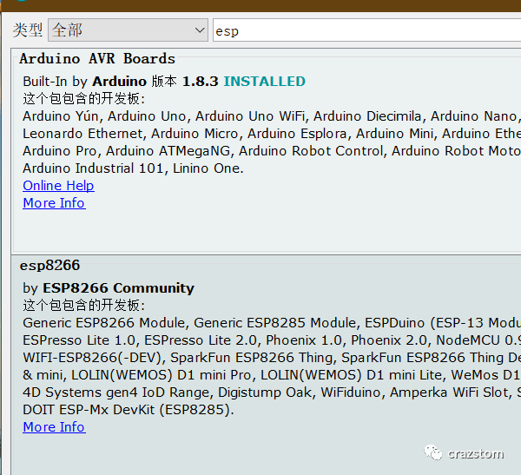
Task: Open the Online Help link for Arduino AVR Boards
Action: click(58, 186)
